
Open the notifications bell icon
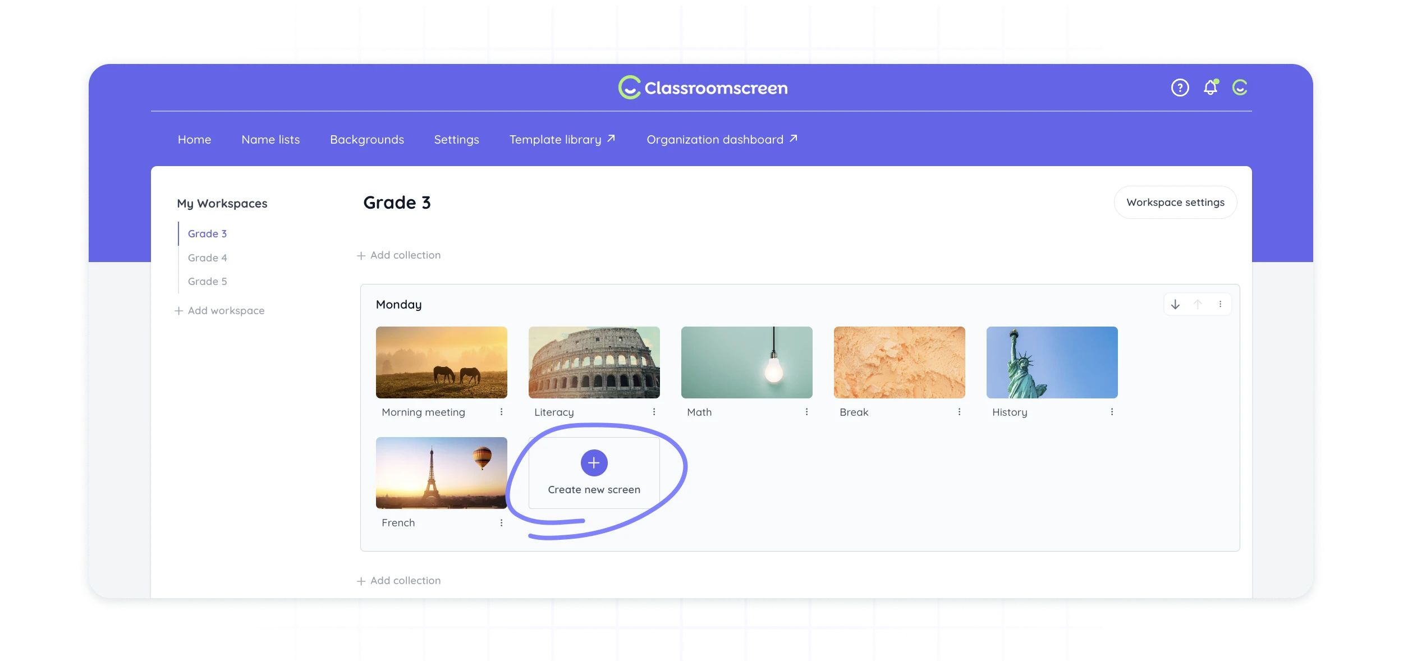[1211, 88]
